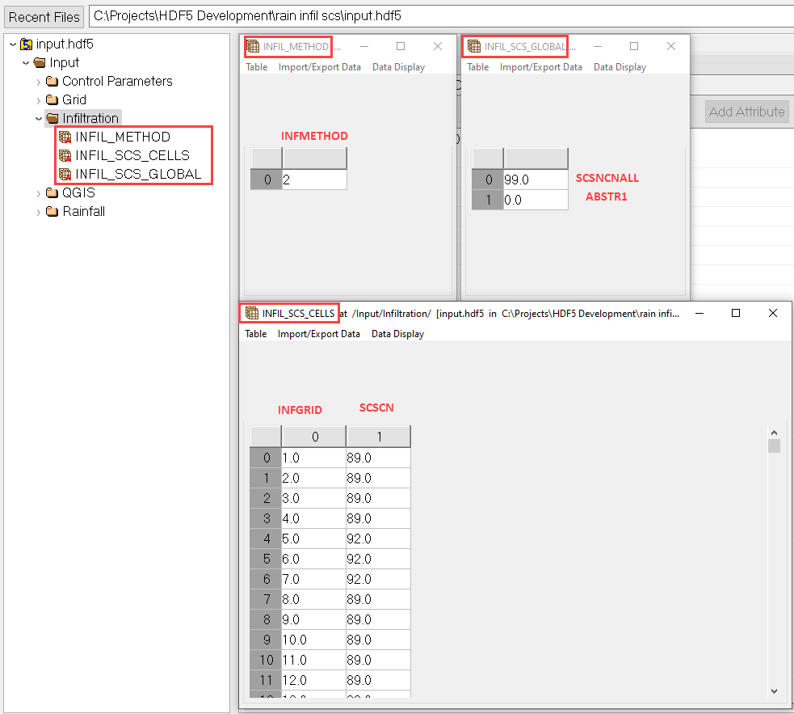The height and width of the screenshot is (714, 794).
Task: Collapse the root input.hdf5 node
Action: point(12,44)
